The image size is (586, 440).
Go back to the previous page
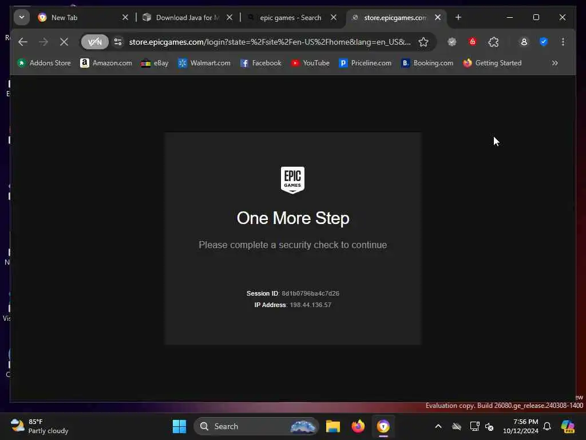pyautogui.click(x=23, y=42)
